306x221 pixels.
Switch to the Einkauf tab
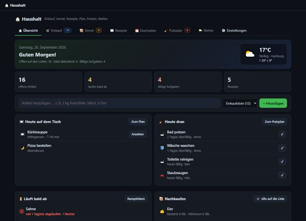coord(58,30)
